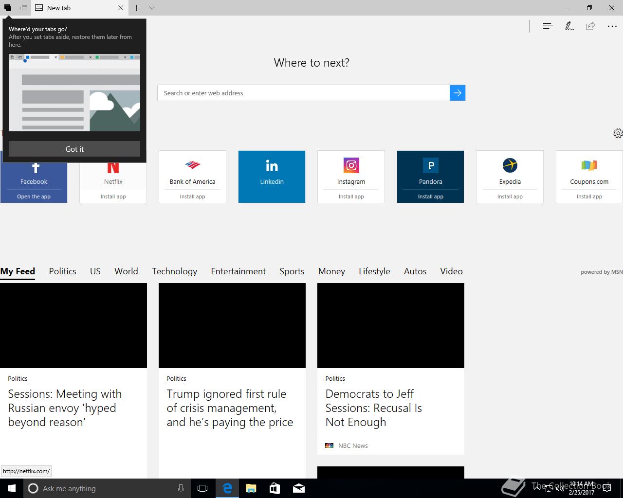
Task: Expand the tab previews chevron
Action: click(152, 8)
